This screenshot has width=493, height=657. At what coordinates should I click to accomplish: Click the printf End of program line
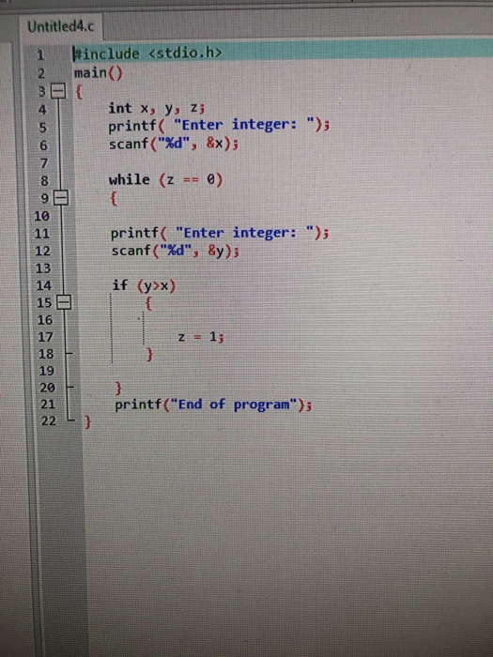(213, 405)
